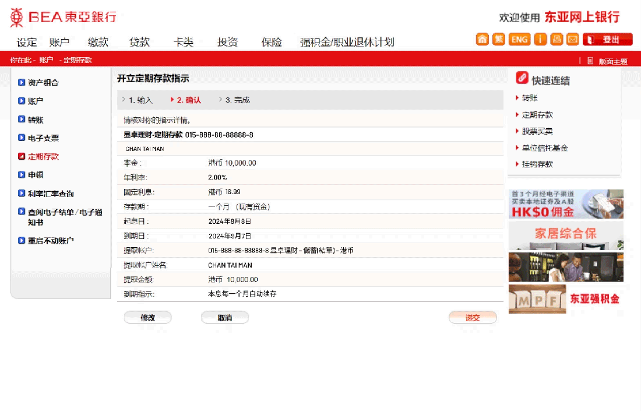Select 资产组合 in the sidebar

pos(43,83)
